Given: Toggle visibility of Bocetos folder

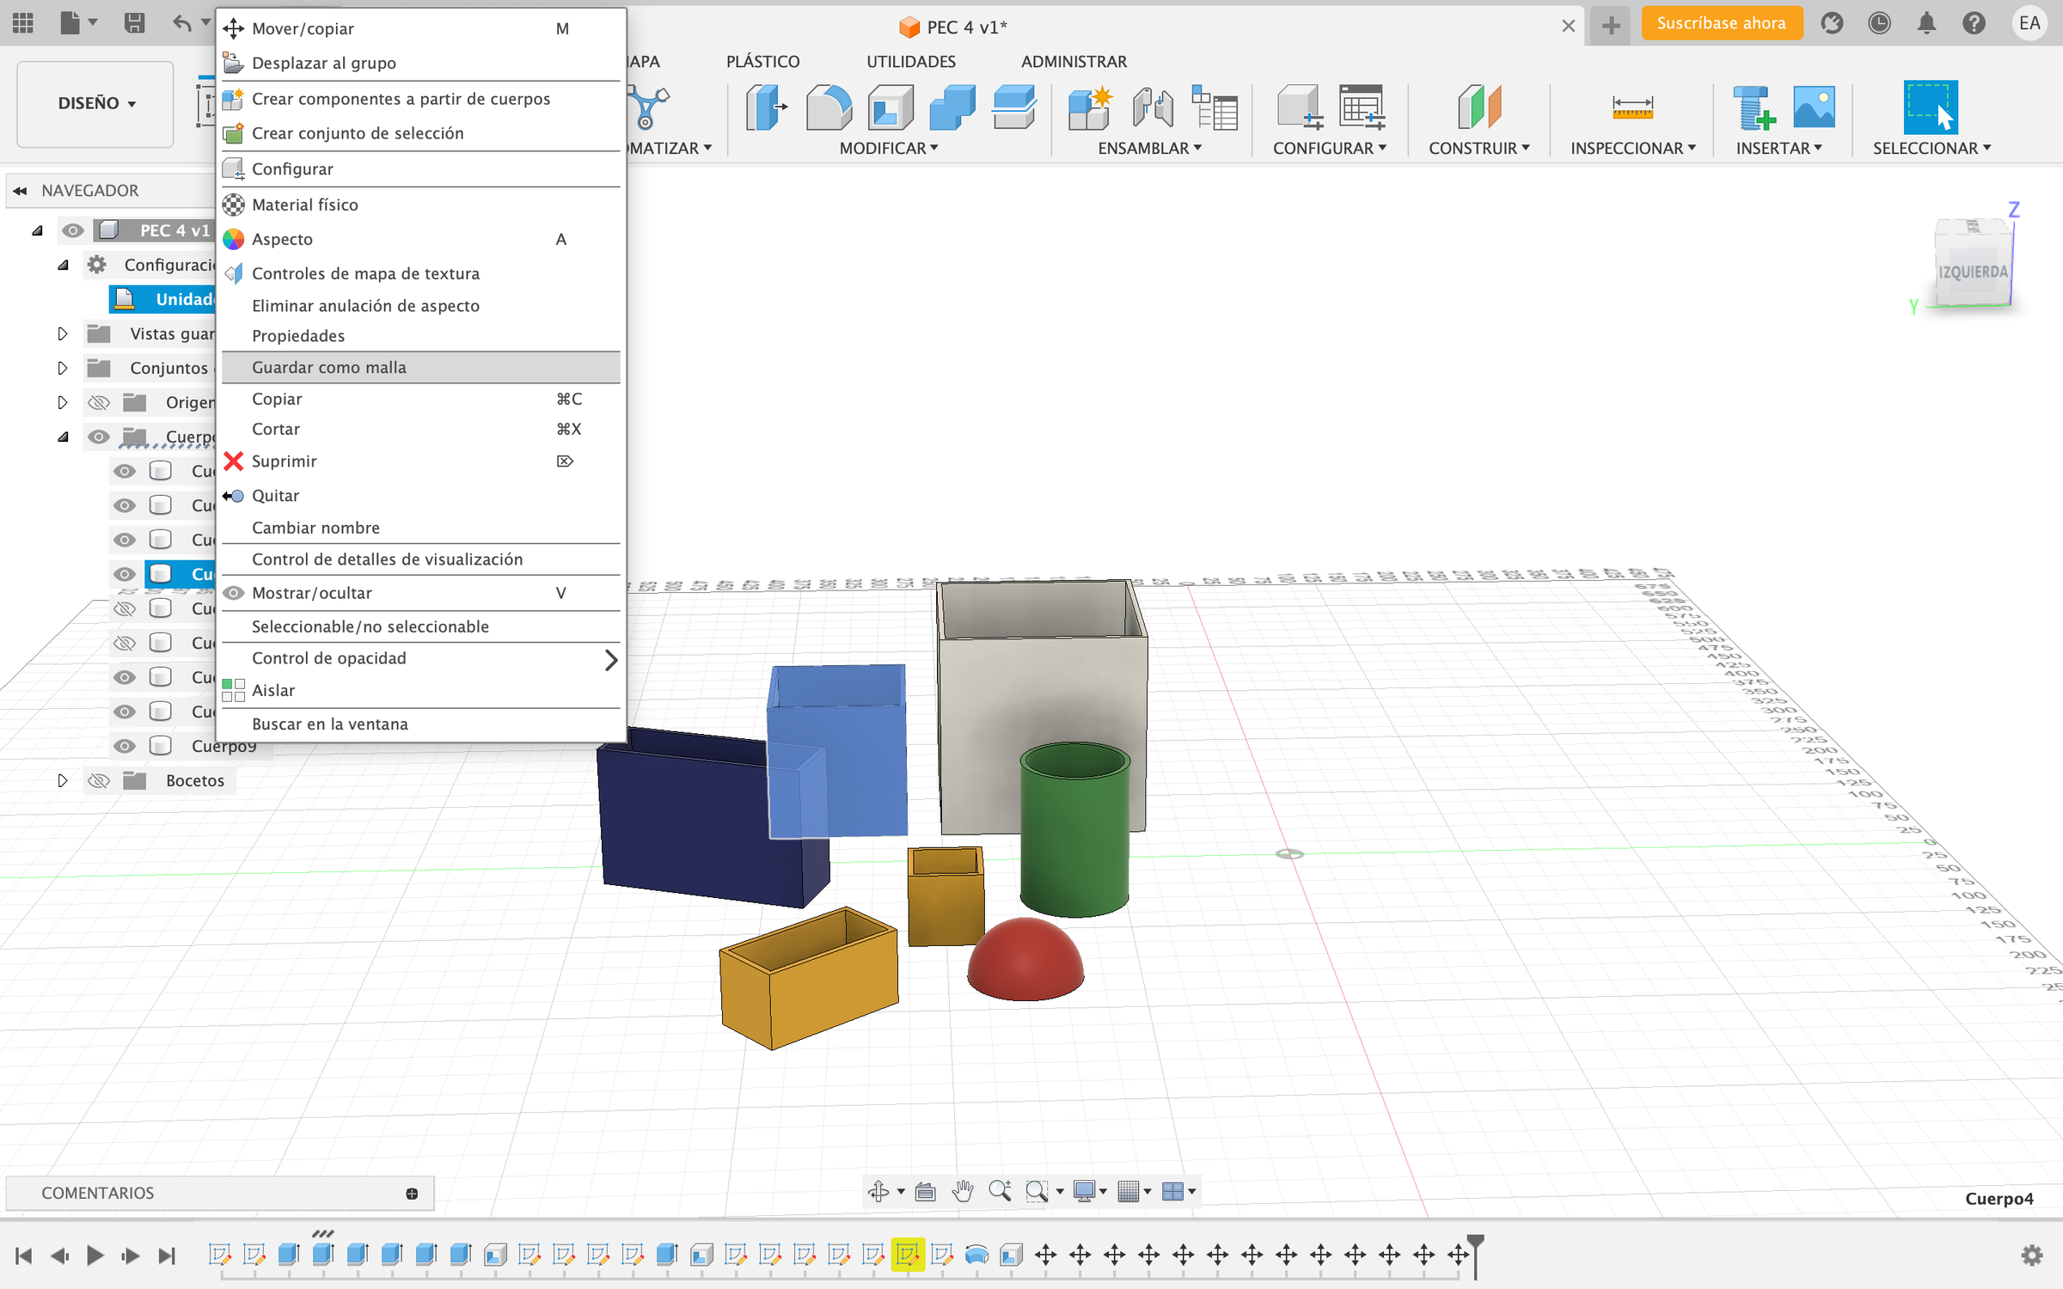Looking at the screenshot, I should 99,780.
